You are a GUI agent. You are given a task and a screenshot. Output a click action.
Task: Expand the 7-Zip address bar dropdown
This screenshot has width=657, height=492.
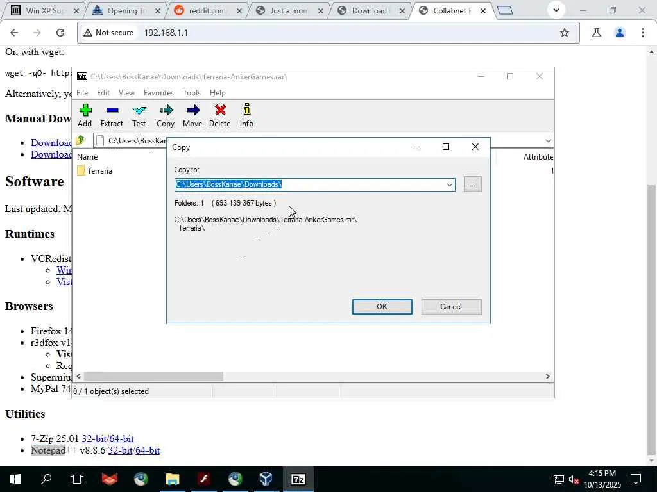pyautogui.click(x=548, y=141)
